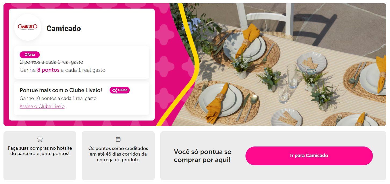This screenshot has height=184, width=390.
Task: Click the calendar icon above credit info
Action: click(x=118, y=139)
